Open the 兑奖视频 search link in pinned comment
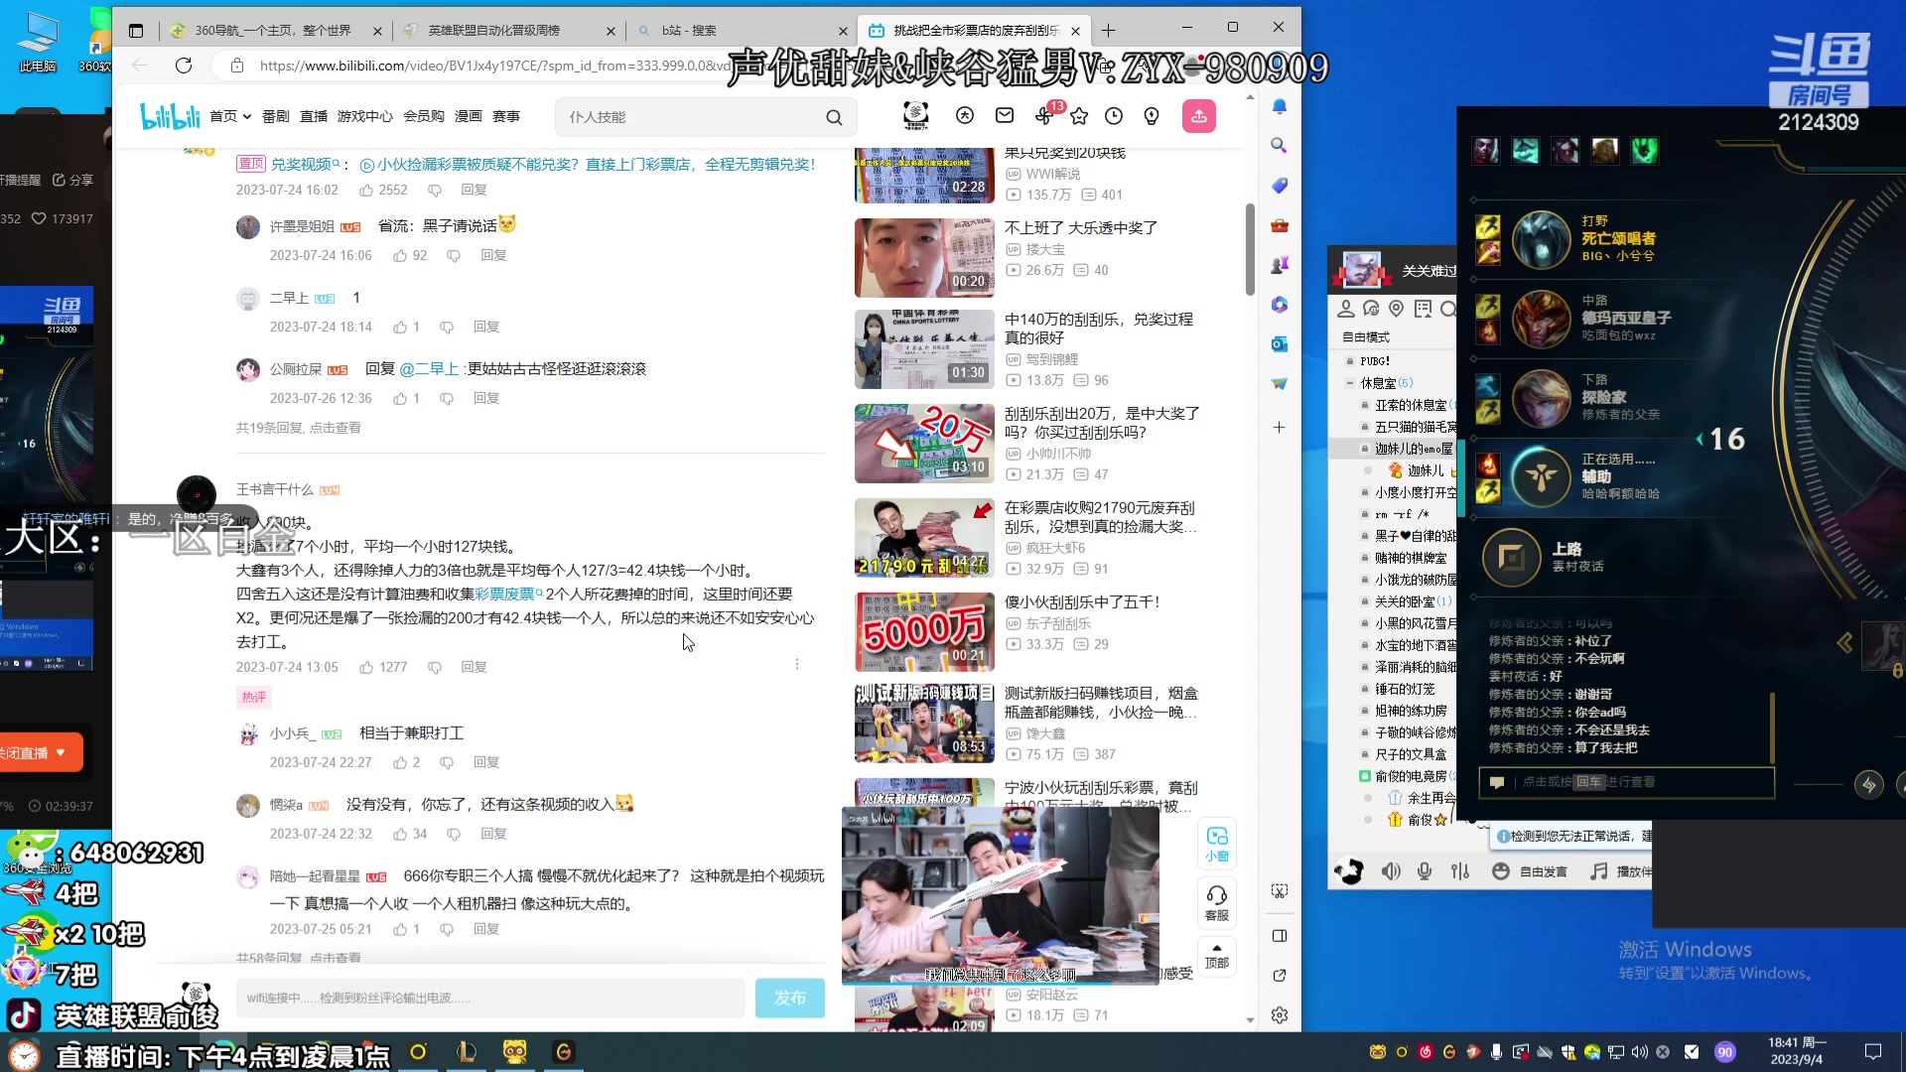This screenshot has width=1906, height=1072. tap(306, 165)
